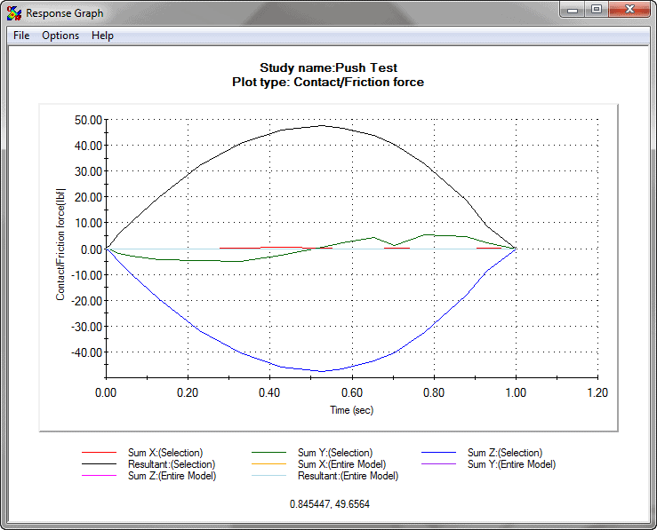Click the coordinate readout '0.845447, 49.6564'
The image size is (657, 530).
click(330, 504)
